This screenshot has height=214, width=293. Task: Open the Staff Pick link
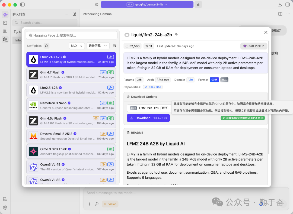pos(254,46)
